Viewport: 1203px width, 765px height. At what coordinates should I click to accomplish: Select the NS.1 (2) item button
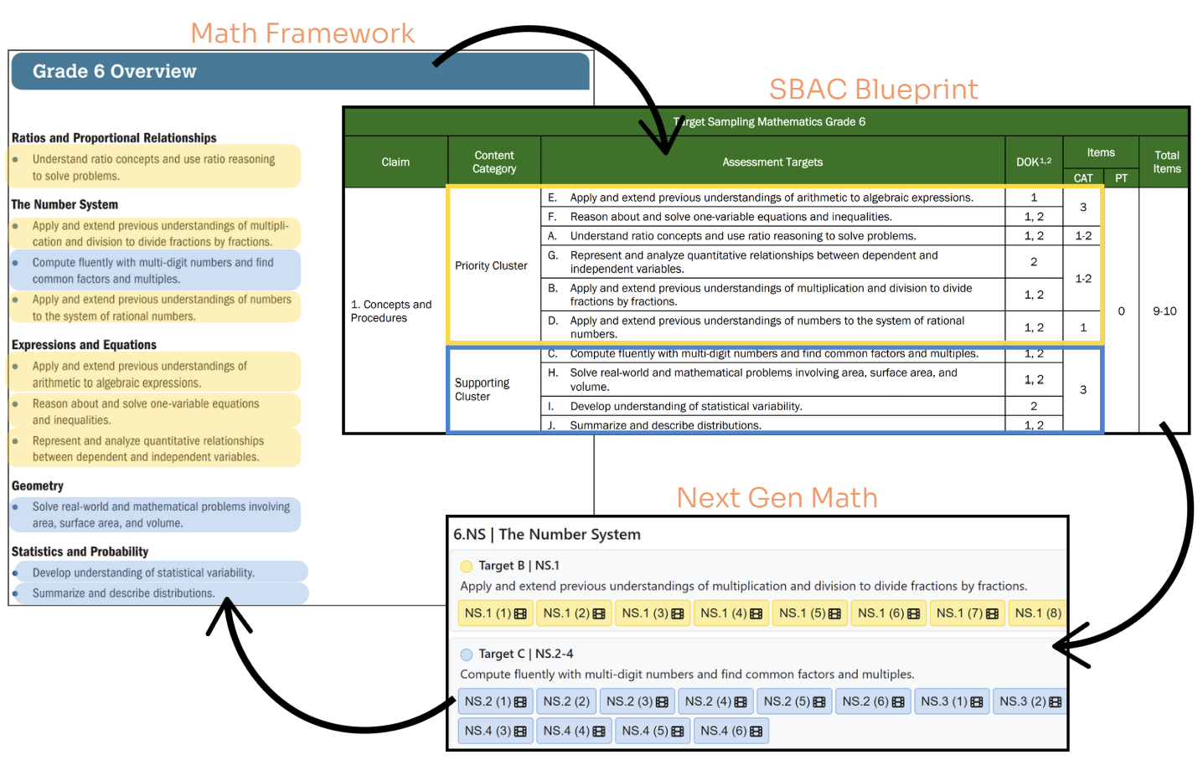574,614
